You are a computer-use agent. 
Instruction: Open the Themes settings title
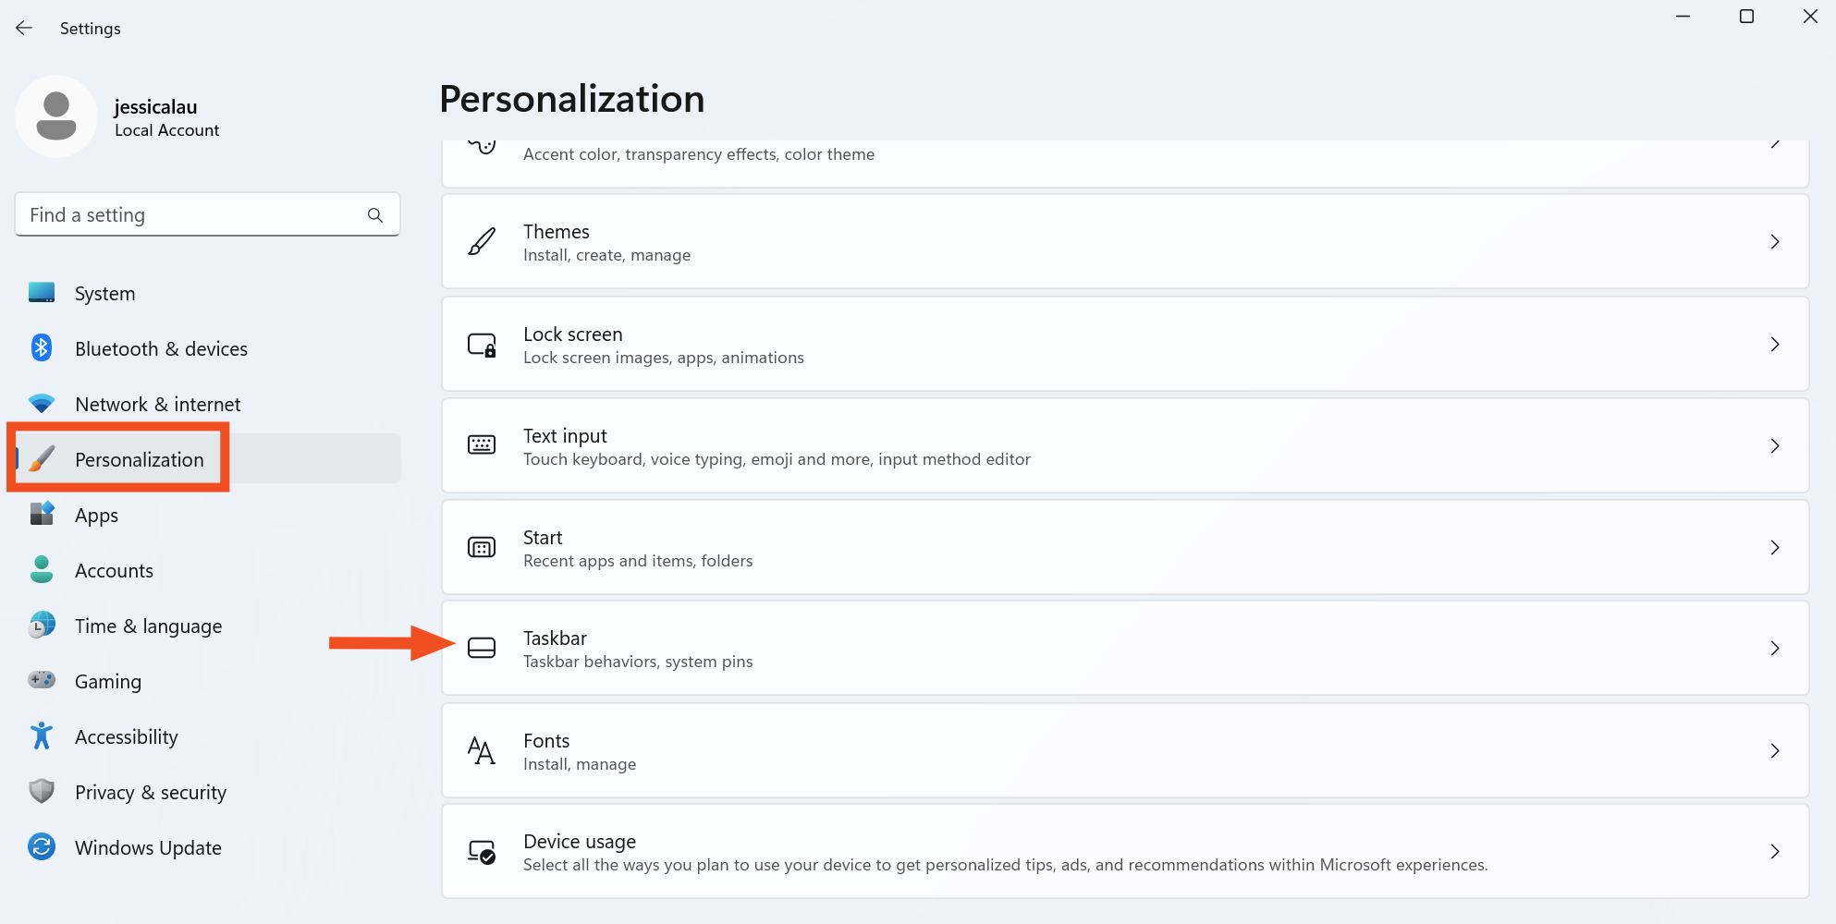coord(556,232)
